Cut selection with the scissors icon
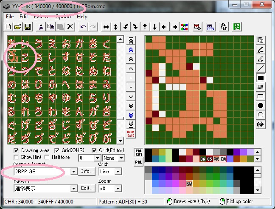This screenshot has height=209, width=275. coord(41,27)
